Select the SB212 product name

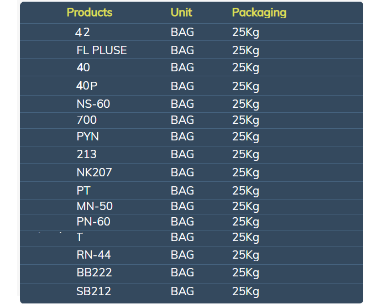coord(94,291)
